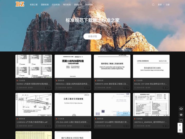The width and height of the screenshot is (185, 139).
Task: Open the 地方标准 nav tab
Action: 67,5
